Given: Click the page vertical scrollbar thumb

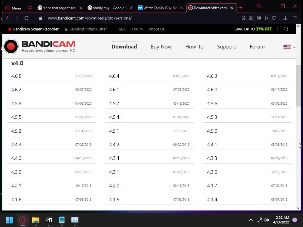Looking at the screenshot, I should pos(298,85).
